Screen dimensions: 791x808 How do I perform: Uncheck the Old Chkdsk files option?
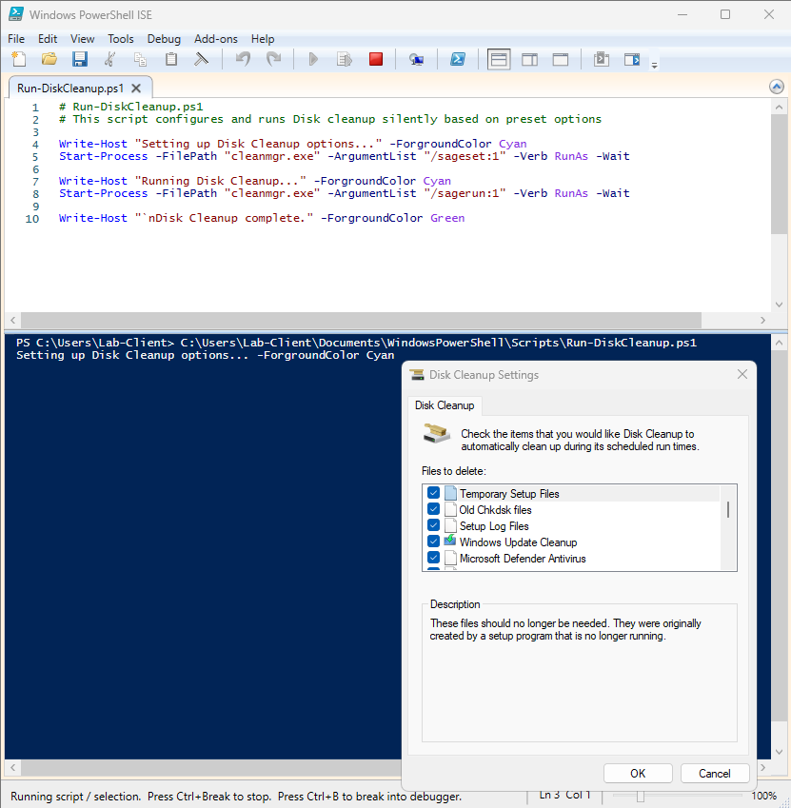434,509
